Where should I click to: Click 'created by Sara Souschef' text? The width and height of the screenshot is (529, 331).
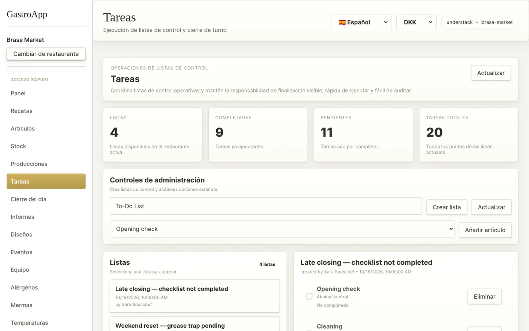(x=327, y=272)
